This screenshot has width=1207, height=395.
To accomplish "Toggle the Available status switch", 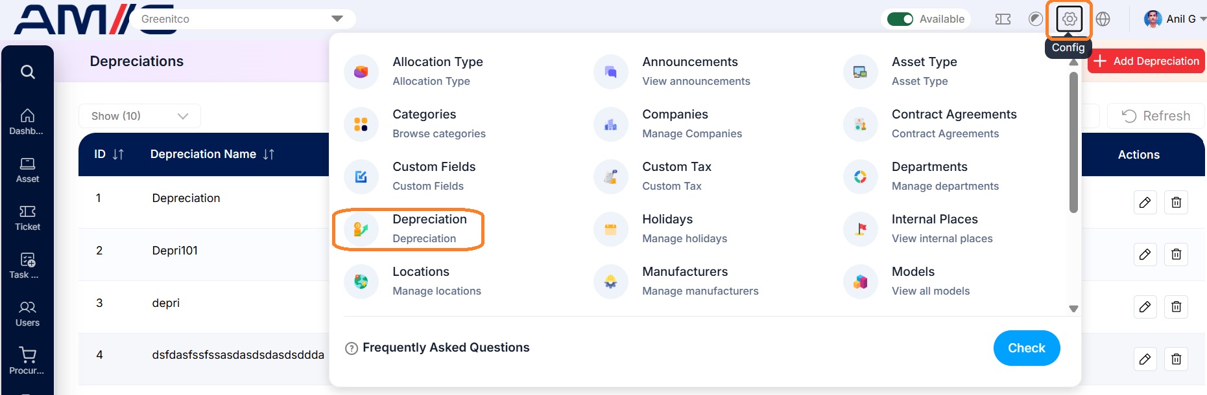I will point(900,19).
